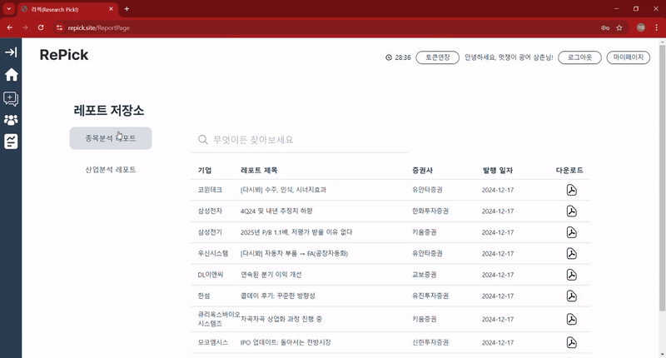Click report title '[다시봐] 자동차 부품 → FA(공장자동화)'
This screenshot has height=358, width=666.
[294, 254]
